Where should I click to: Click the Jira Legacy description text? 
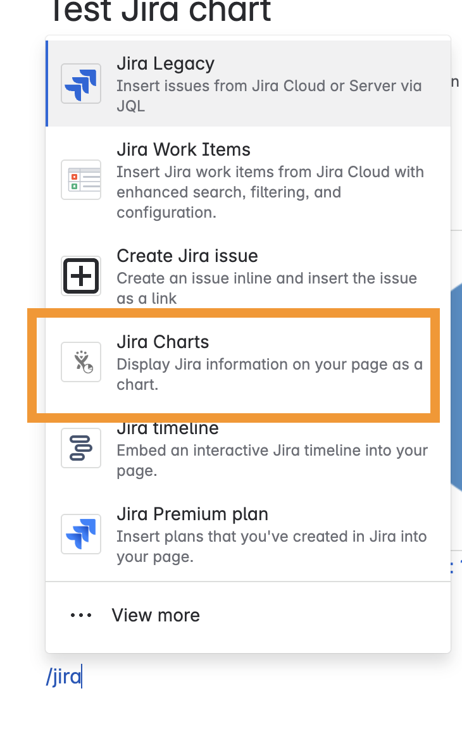pos(269,96)
